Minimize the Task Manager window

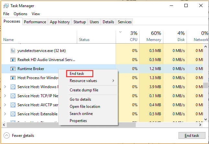171,5
